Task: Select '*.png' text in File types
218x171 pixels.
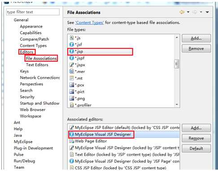Action: tap(80, 98)
